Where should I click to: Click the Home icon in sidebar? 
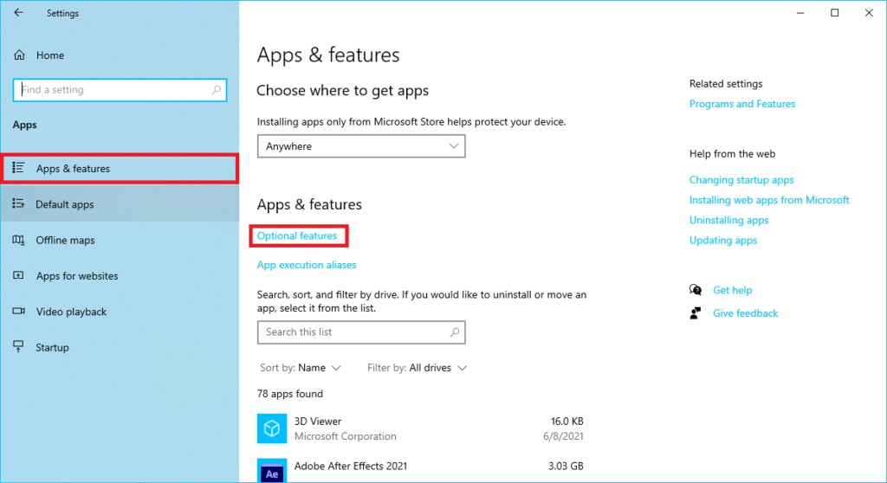pyautogui.click(x=19, y=55)
